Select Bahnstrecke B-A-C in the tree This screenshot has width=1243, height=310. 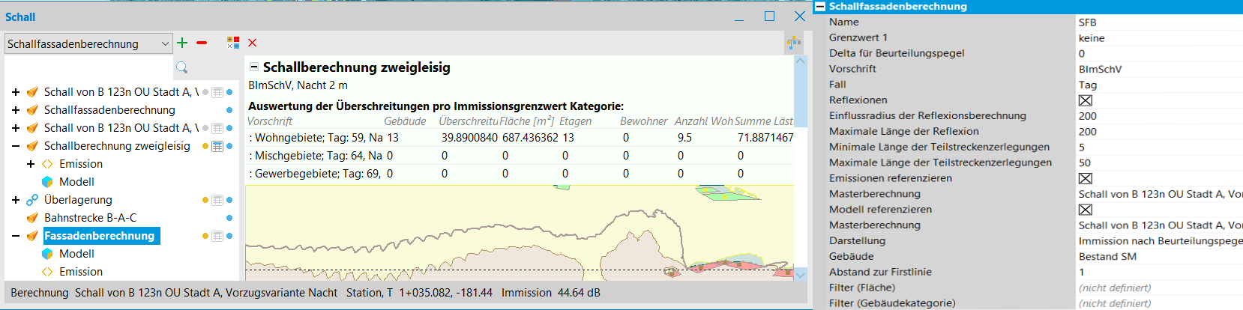[x=90, y=218]
